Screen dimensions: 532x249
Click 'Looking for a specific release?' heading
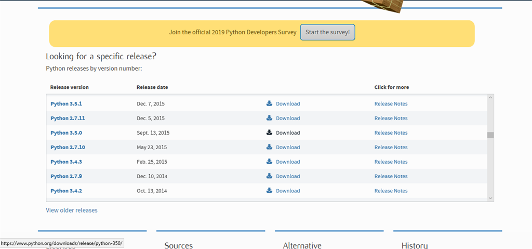[x=101, y=56]
